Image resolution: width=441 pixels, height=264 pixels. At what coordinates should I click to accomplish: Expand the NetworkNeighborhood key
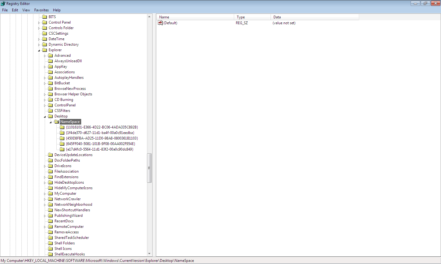coord(45,205)
